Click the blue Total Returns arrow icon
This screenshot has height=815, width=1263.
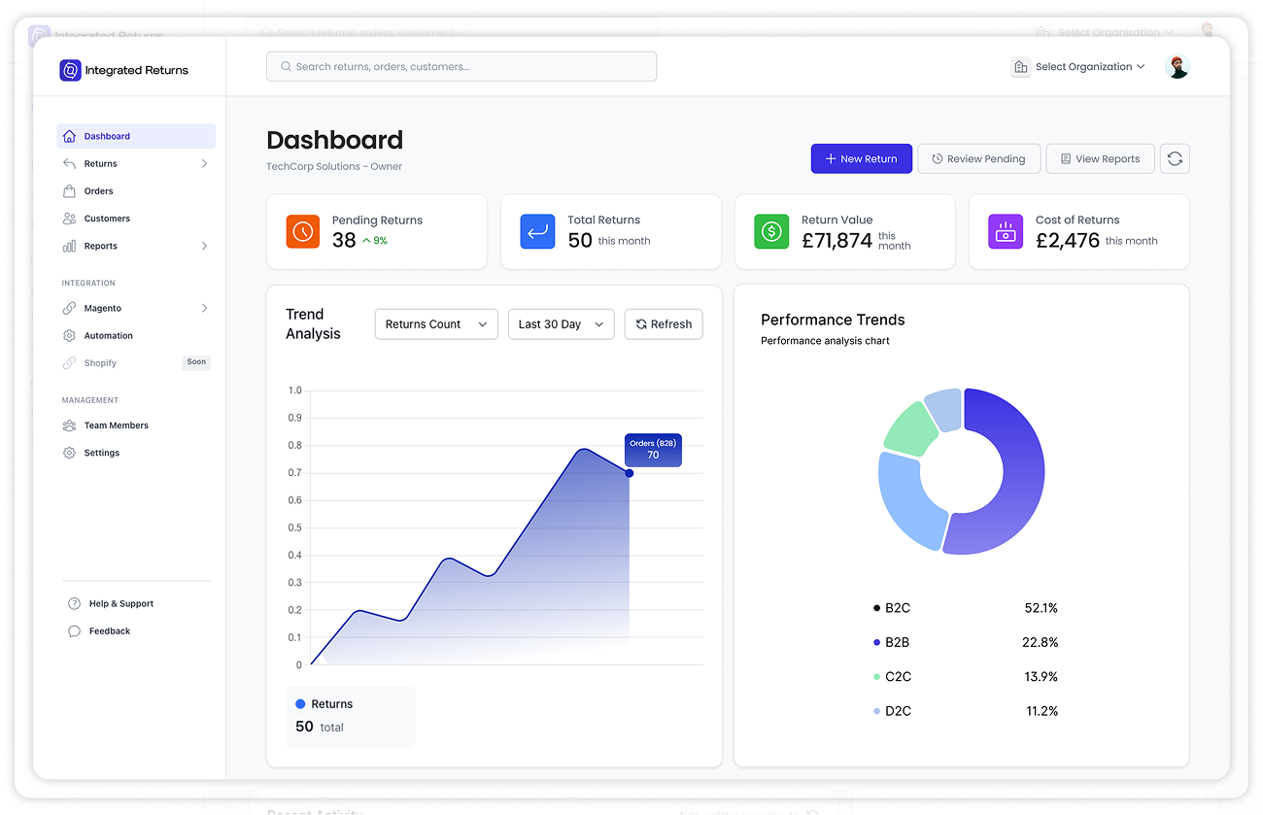(537, 231)
